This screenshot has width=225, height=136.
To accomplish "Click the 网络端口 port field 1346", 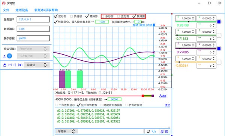I will pos(33,29).
